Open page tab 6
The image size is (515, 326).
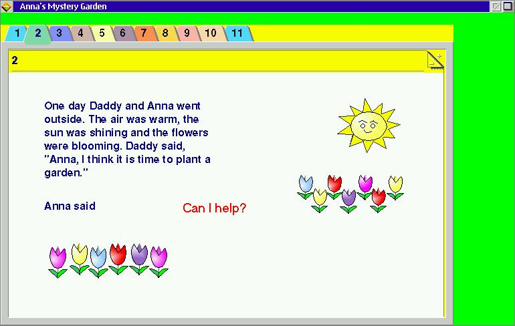coord(123,33)
